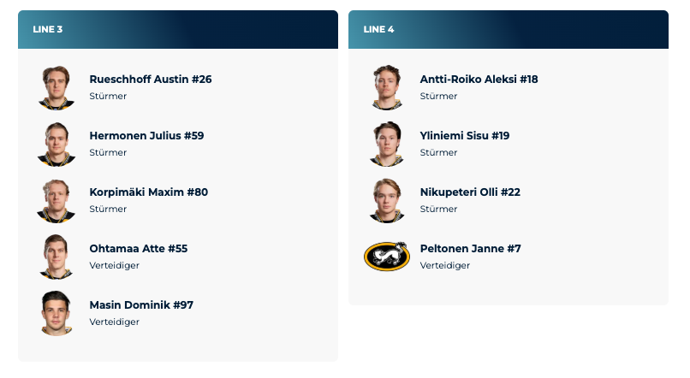The height and width of the screenshot is (378, 690).
Task: Click the team logo icon beside Peltonen Janne
Action: pyautogui.click(x=387, y=257)
